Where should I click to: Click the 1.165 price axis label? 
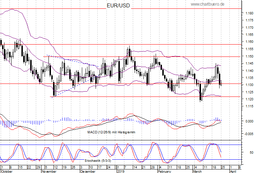249,35
